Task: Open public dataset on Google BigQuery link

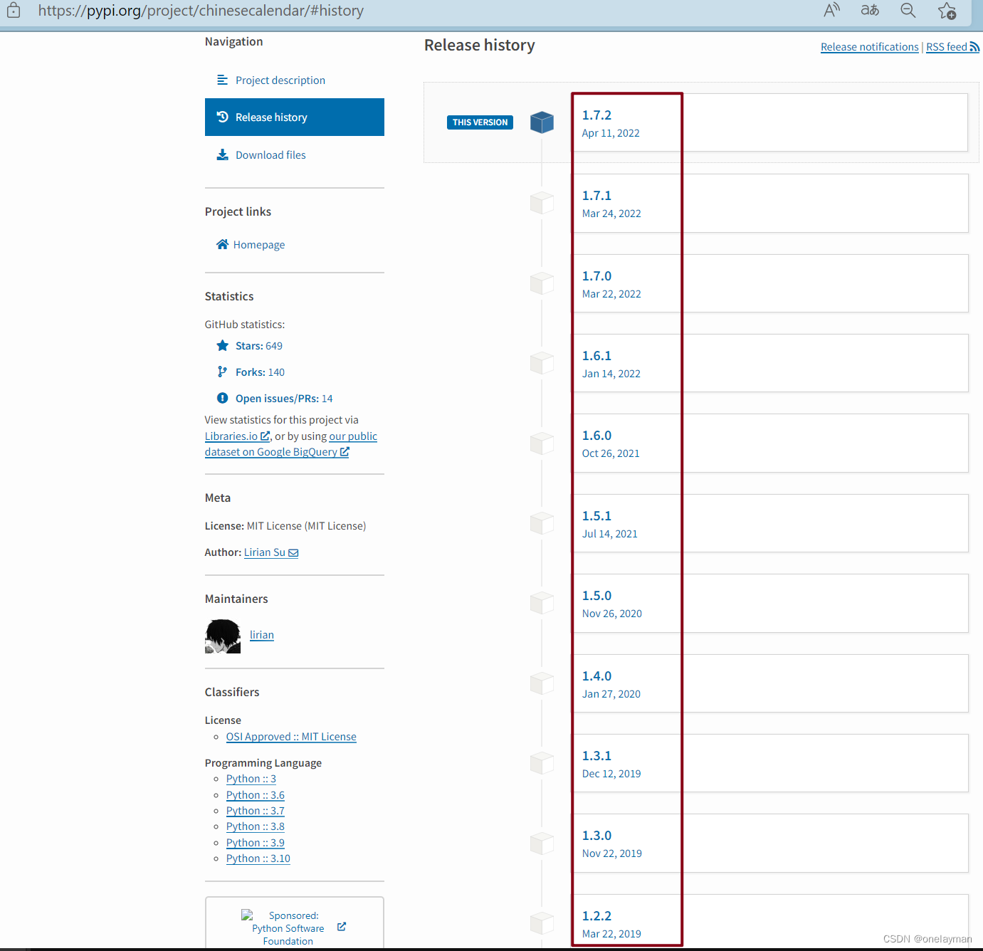Action: tap(291, 444)
